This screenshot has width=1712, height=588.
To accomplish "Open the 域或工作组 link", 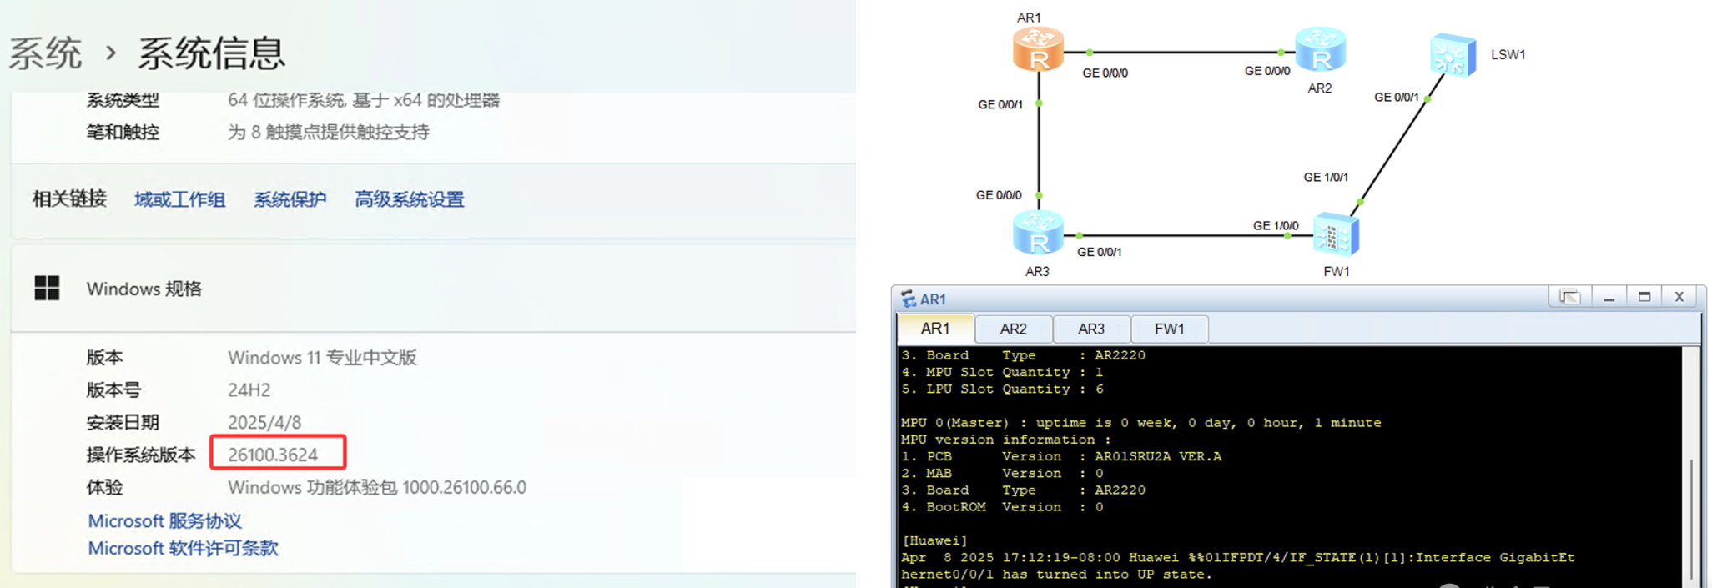I will coord(179,199).
